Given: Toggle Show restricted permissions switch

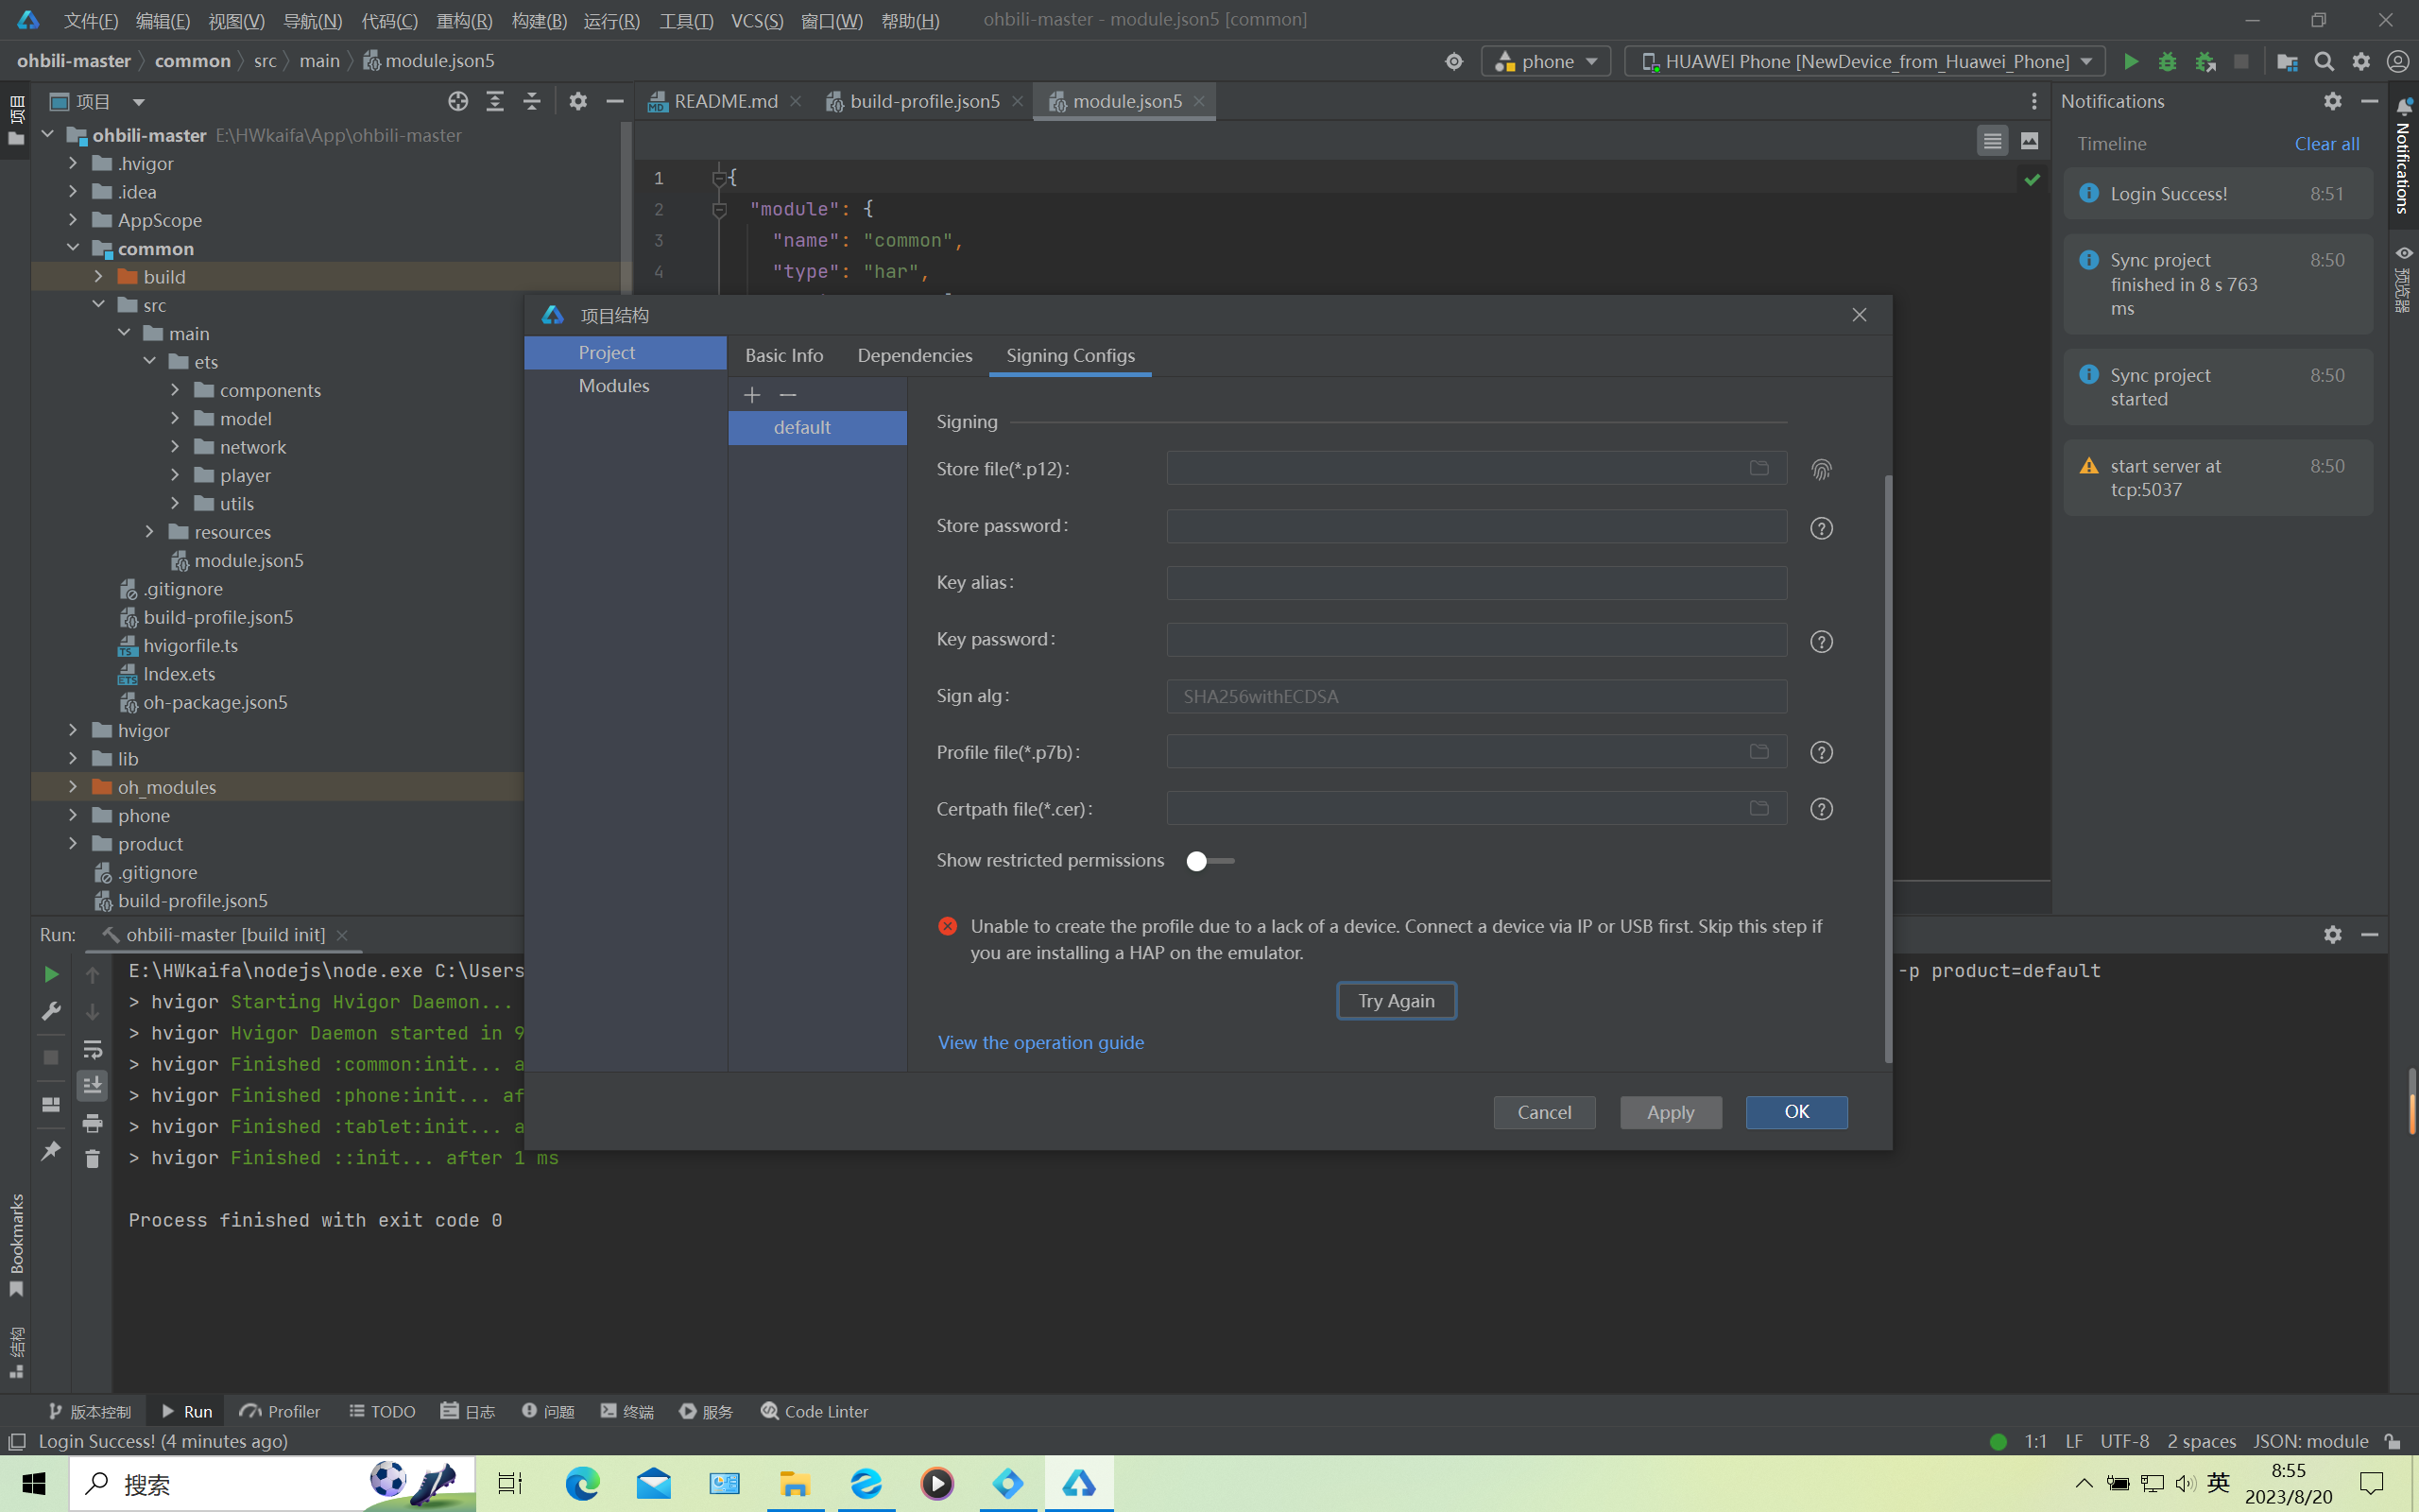Looking at the screenshot, I should [1209, 861].
